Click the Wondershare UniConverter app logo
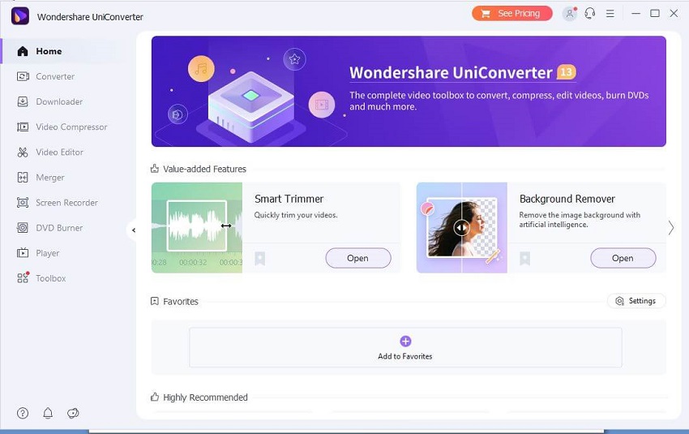689x434 pixels. coord(20,16)
